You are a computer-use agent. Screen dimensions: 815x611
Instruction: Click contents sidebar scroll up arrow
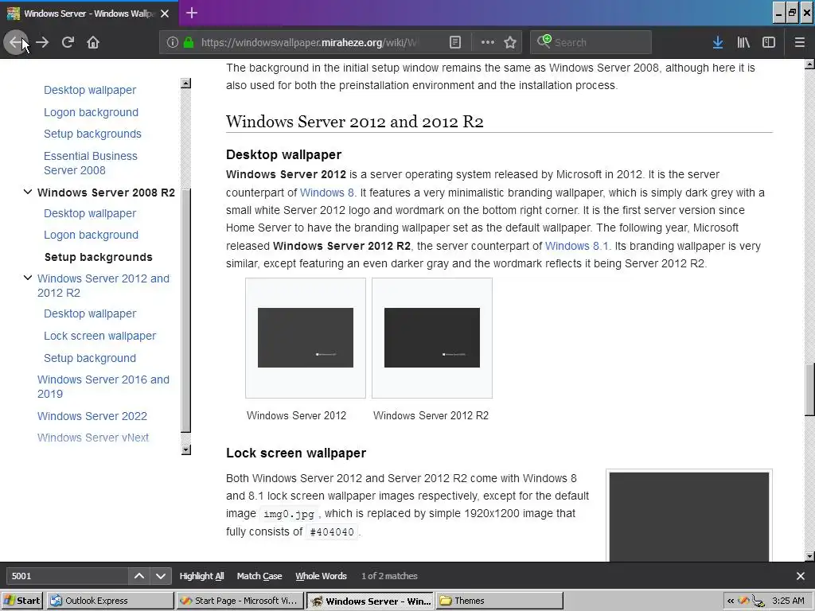(186, 83)
